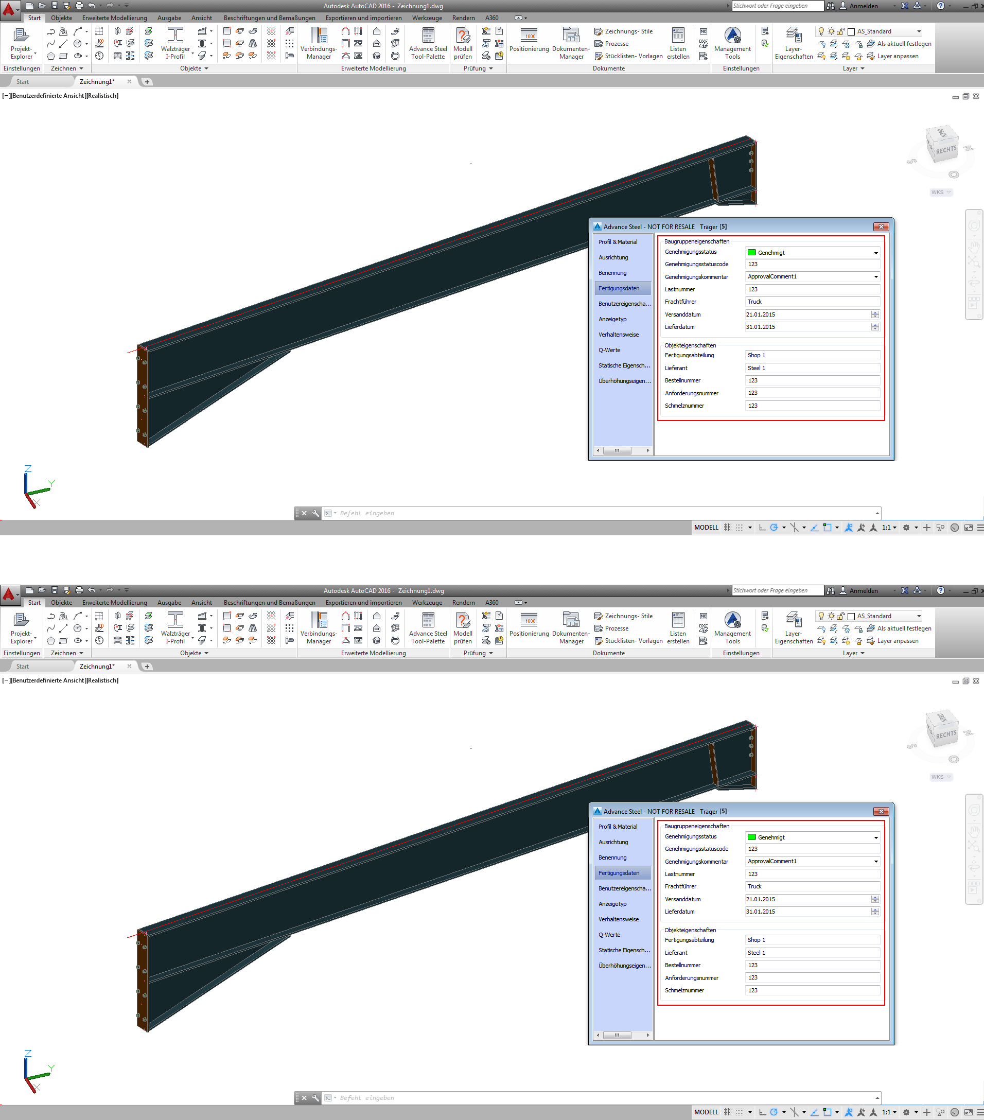984x1120 pixels.
Task: Open Advance Steel Tool-Palette in lower ribbon
Action: tap(428, 628)
